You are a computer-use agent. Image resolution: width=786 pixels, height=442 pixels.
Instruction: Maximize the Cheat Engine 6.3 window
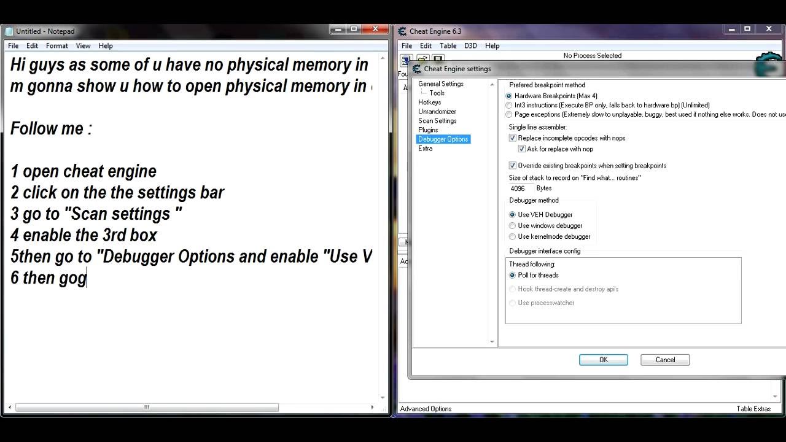(747, 29)
